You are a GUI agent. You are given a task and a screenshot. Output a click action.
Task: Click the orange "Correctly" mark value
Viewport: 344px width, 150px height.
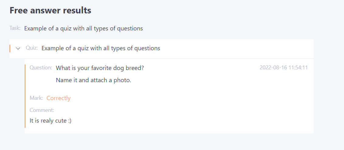(x=58, y=98)
